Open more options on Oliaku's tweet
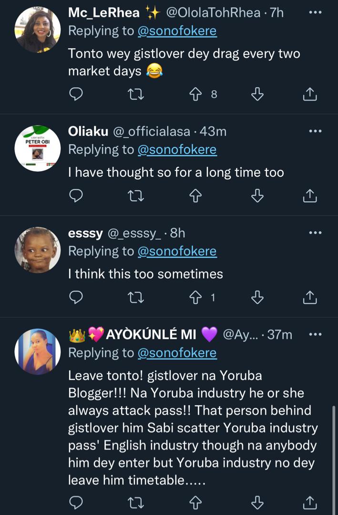This screenshot has width=338, height=515. point(315,131)
